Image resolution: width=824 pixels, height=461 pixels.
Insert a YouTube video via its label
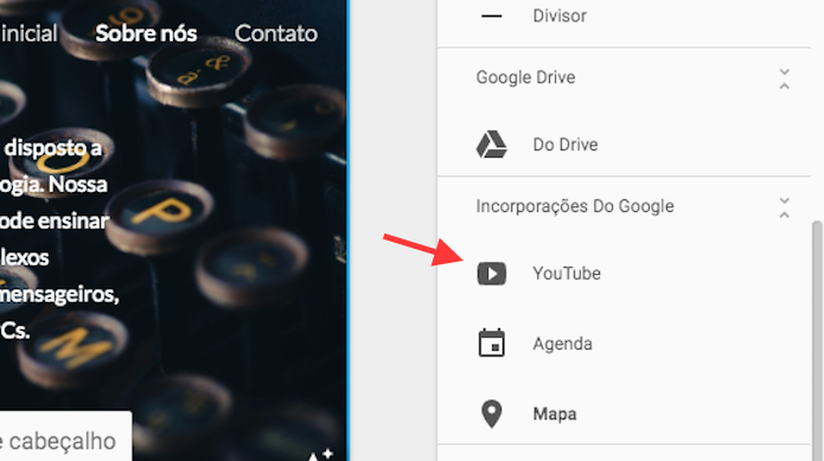566,274
